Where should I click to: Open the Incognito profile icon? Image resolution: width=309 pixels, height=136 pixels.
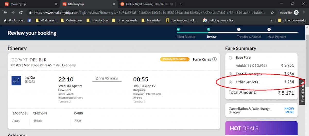[296, 12]
